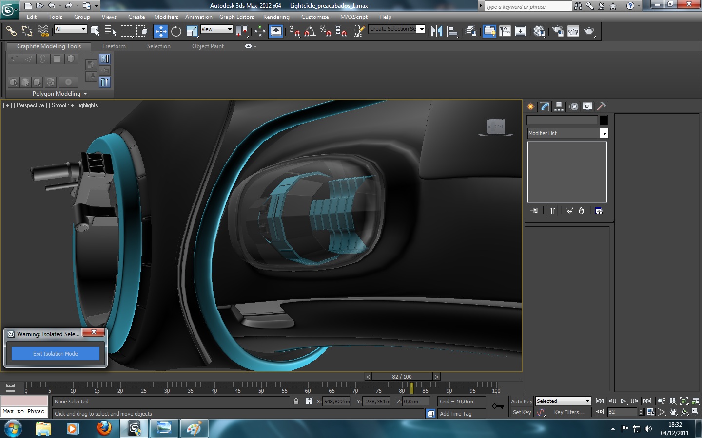Image resolution: width=702 pixels, height=438 pixels.
Task: Open Key Filters dialog
Action: (x=569, y=412)
